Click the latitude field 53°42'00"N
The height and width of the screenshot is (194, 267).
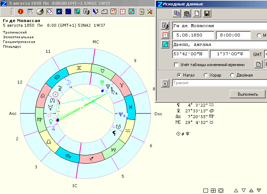pos(190,54)
